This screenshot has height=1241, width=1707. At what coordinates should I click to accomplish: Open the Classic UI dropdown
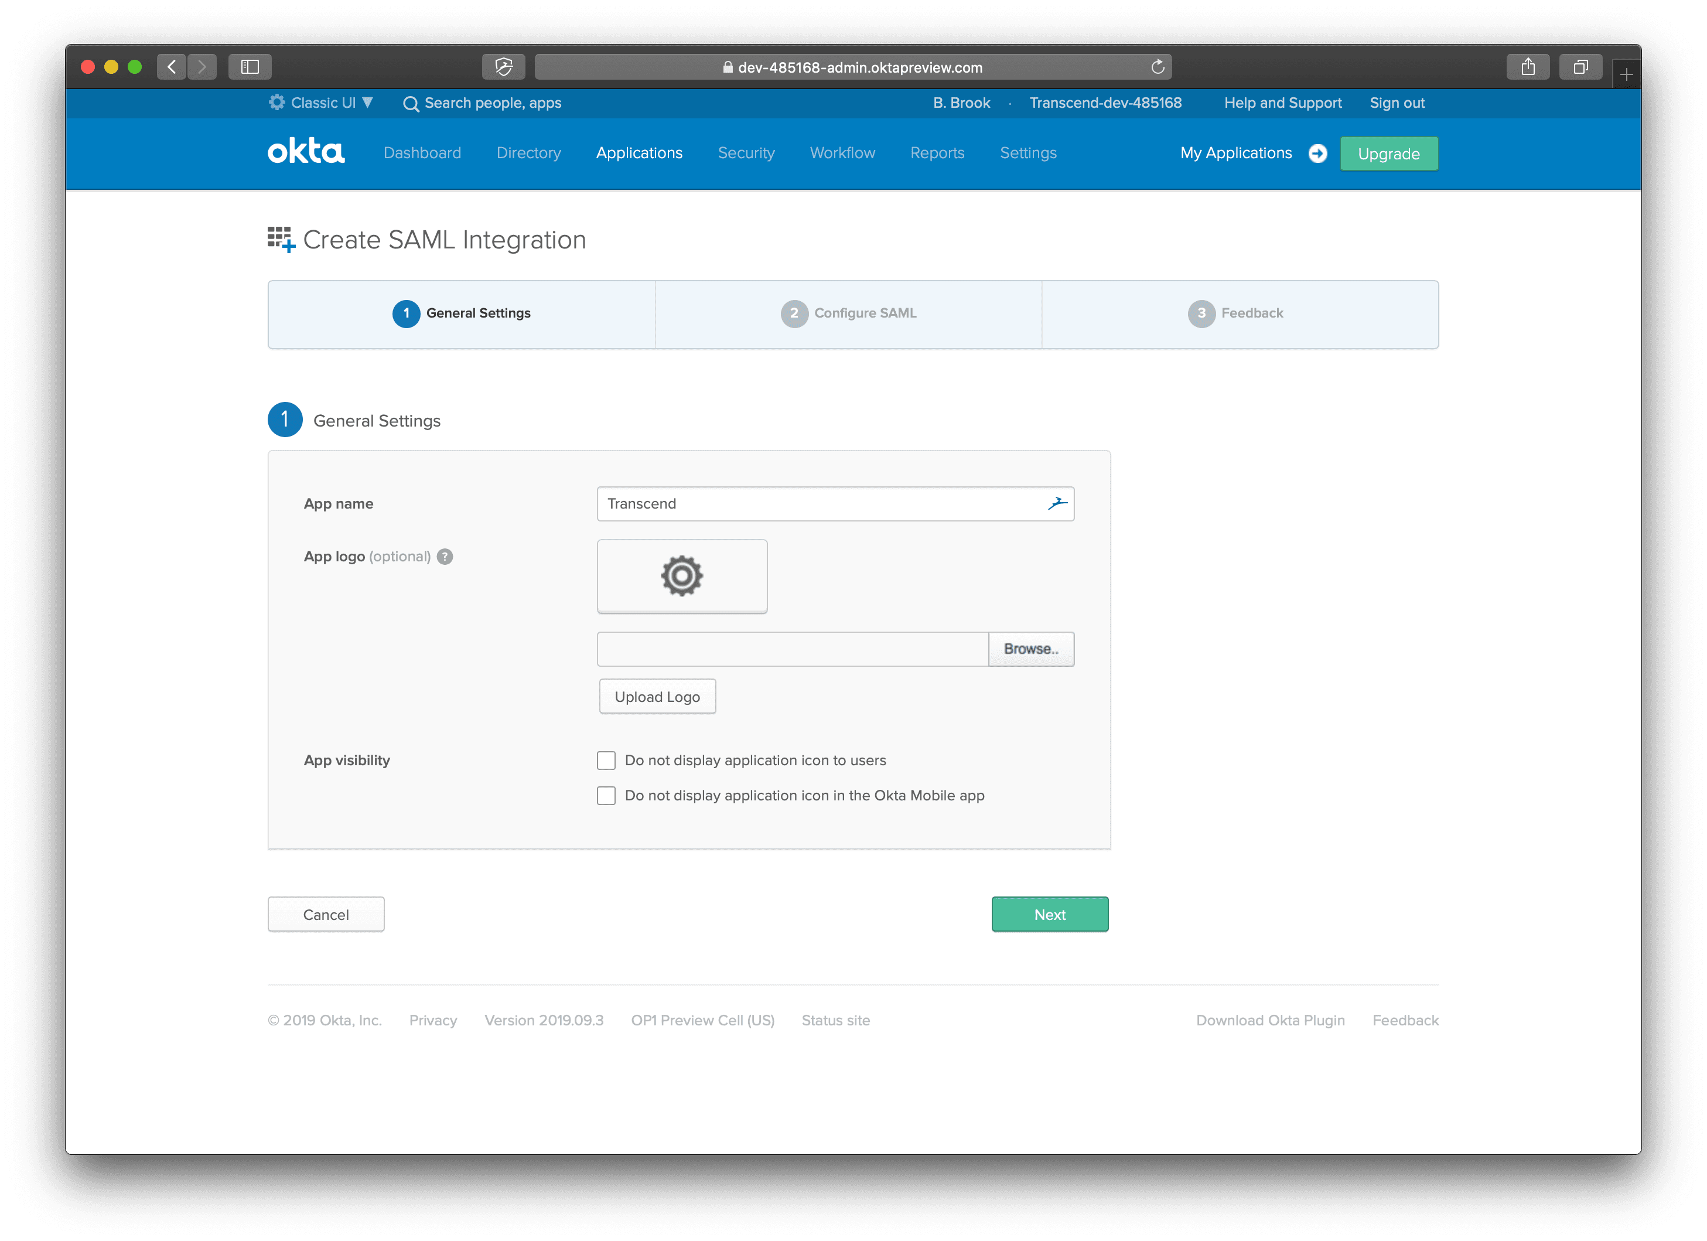(320, 103)
